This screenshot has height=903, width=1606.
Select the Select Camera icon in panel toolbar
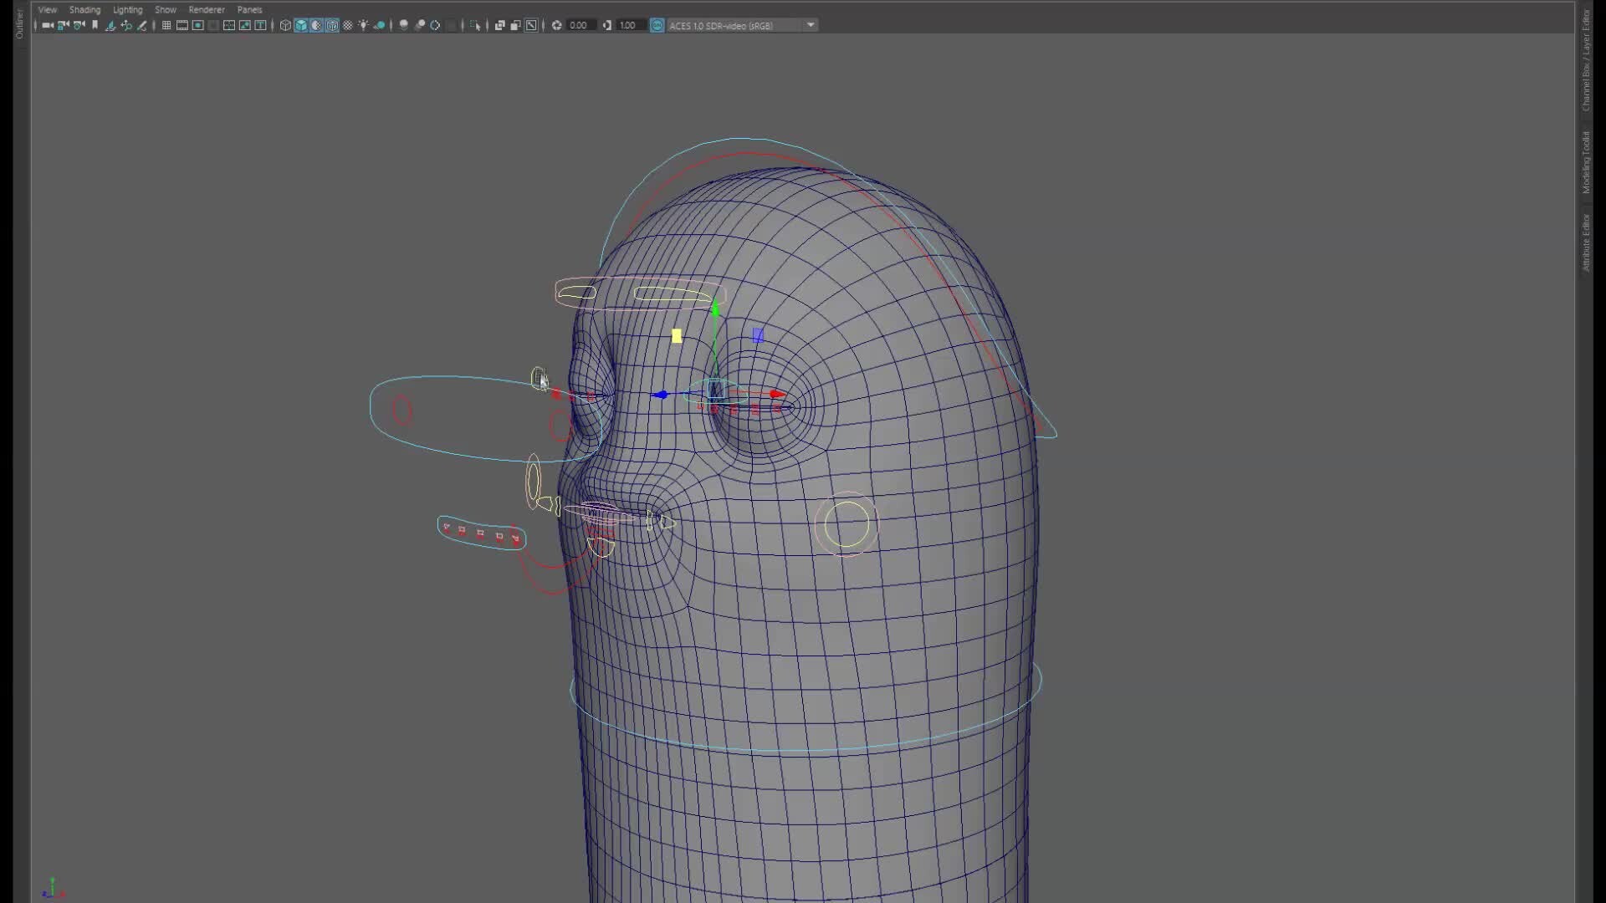[x=48, y=26]
